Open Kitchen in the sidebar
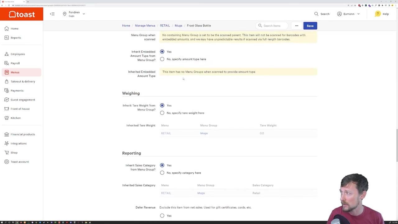 [x=21, y=118]
